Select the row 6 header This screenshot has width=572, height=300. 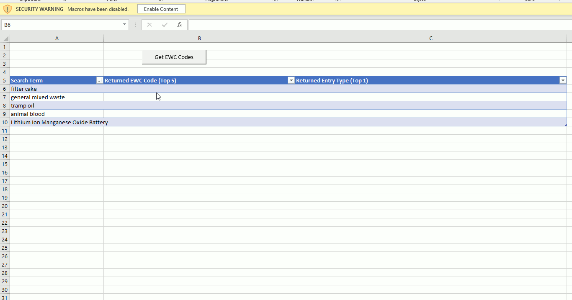[5, 89]
